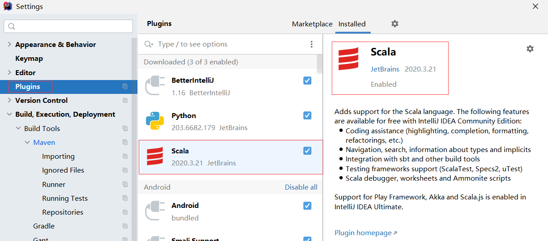Collapse the Build, Execution, Deployment section
Image resolution: width=548 pixels, height=241 pixels.
tap(9, 114)
